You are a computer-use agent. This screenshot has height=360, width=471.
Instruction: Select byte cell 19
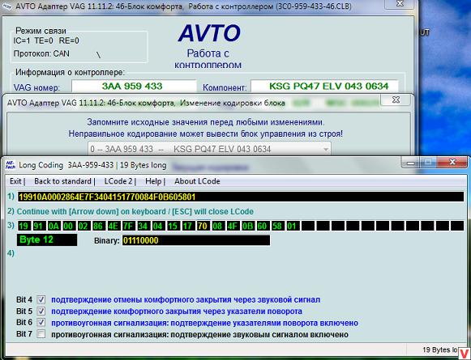coord(24,226)
